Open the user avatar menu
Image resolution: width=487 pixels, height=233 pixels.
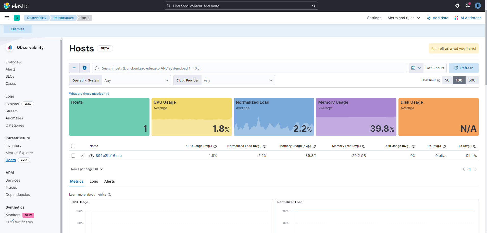pos(478,6)
